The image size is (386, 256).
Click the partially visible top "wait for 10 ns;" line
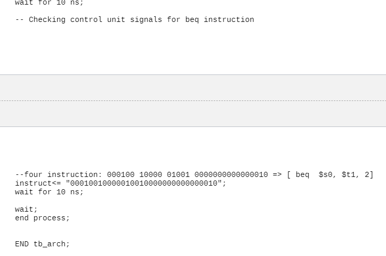(x=49, y=3)
